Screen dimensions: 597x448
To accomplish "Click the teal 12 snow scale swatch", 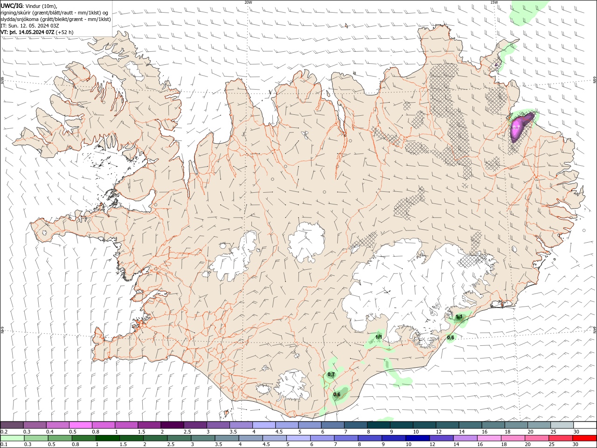I will click(447, 425).
